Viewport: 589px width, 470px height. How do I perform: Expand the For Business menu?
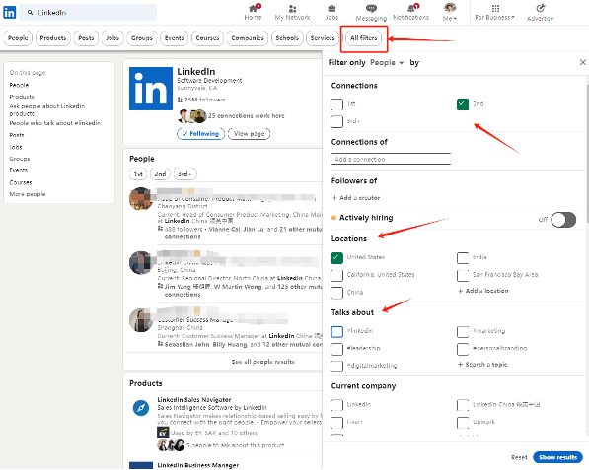[x=494, y=12]
